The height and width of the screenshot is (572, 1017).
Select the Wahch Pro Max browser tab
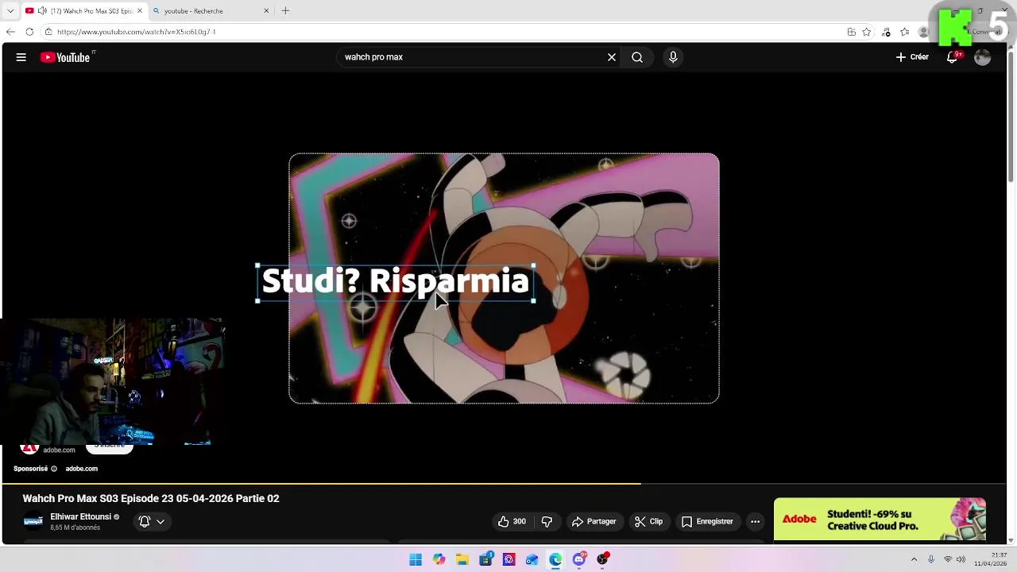point(86,11)
